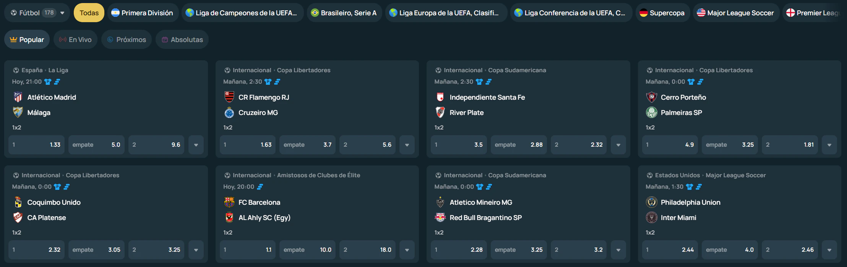The width and height of the screenshot is (847, 267).
Task: Expand more markets for Atletico Mineiro match
Action: (x=618, y=250)
